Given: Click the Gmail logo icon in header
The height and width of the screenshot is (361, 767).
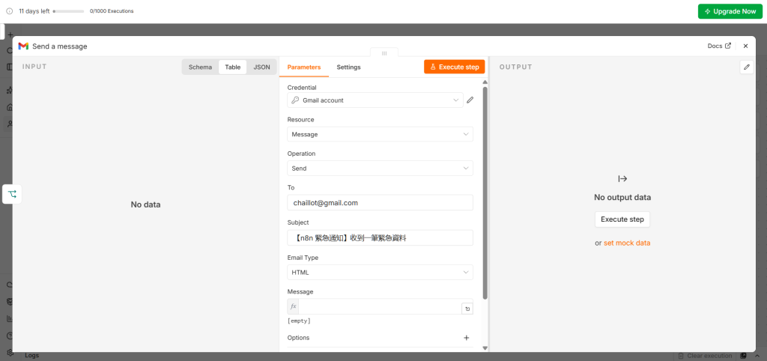Looking at the screenshot, I should coord(23,46).
